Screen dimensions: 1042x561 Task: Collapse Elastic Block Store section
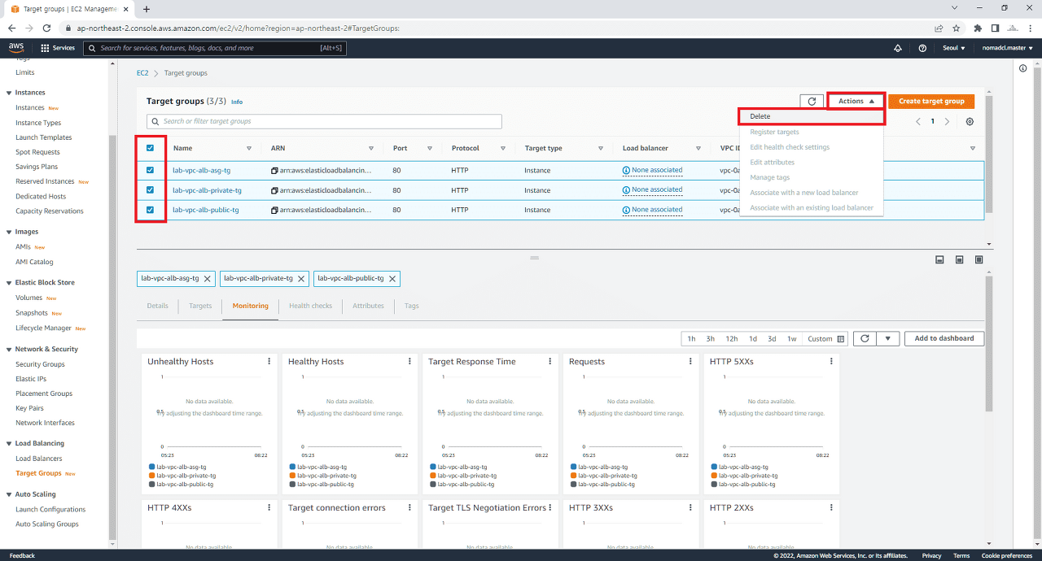[x=9, y=283]
